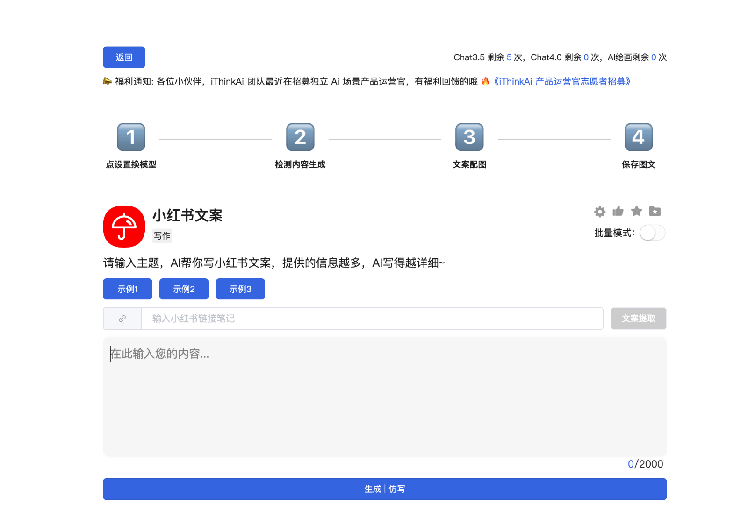Open iThinkAi 产品运营官志愿者招募 link
748x518 pixels.
[562, 82]
